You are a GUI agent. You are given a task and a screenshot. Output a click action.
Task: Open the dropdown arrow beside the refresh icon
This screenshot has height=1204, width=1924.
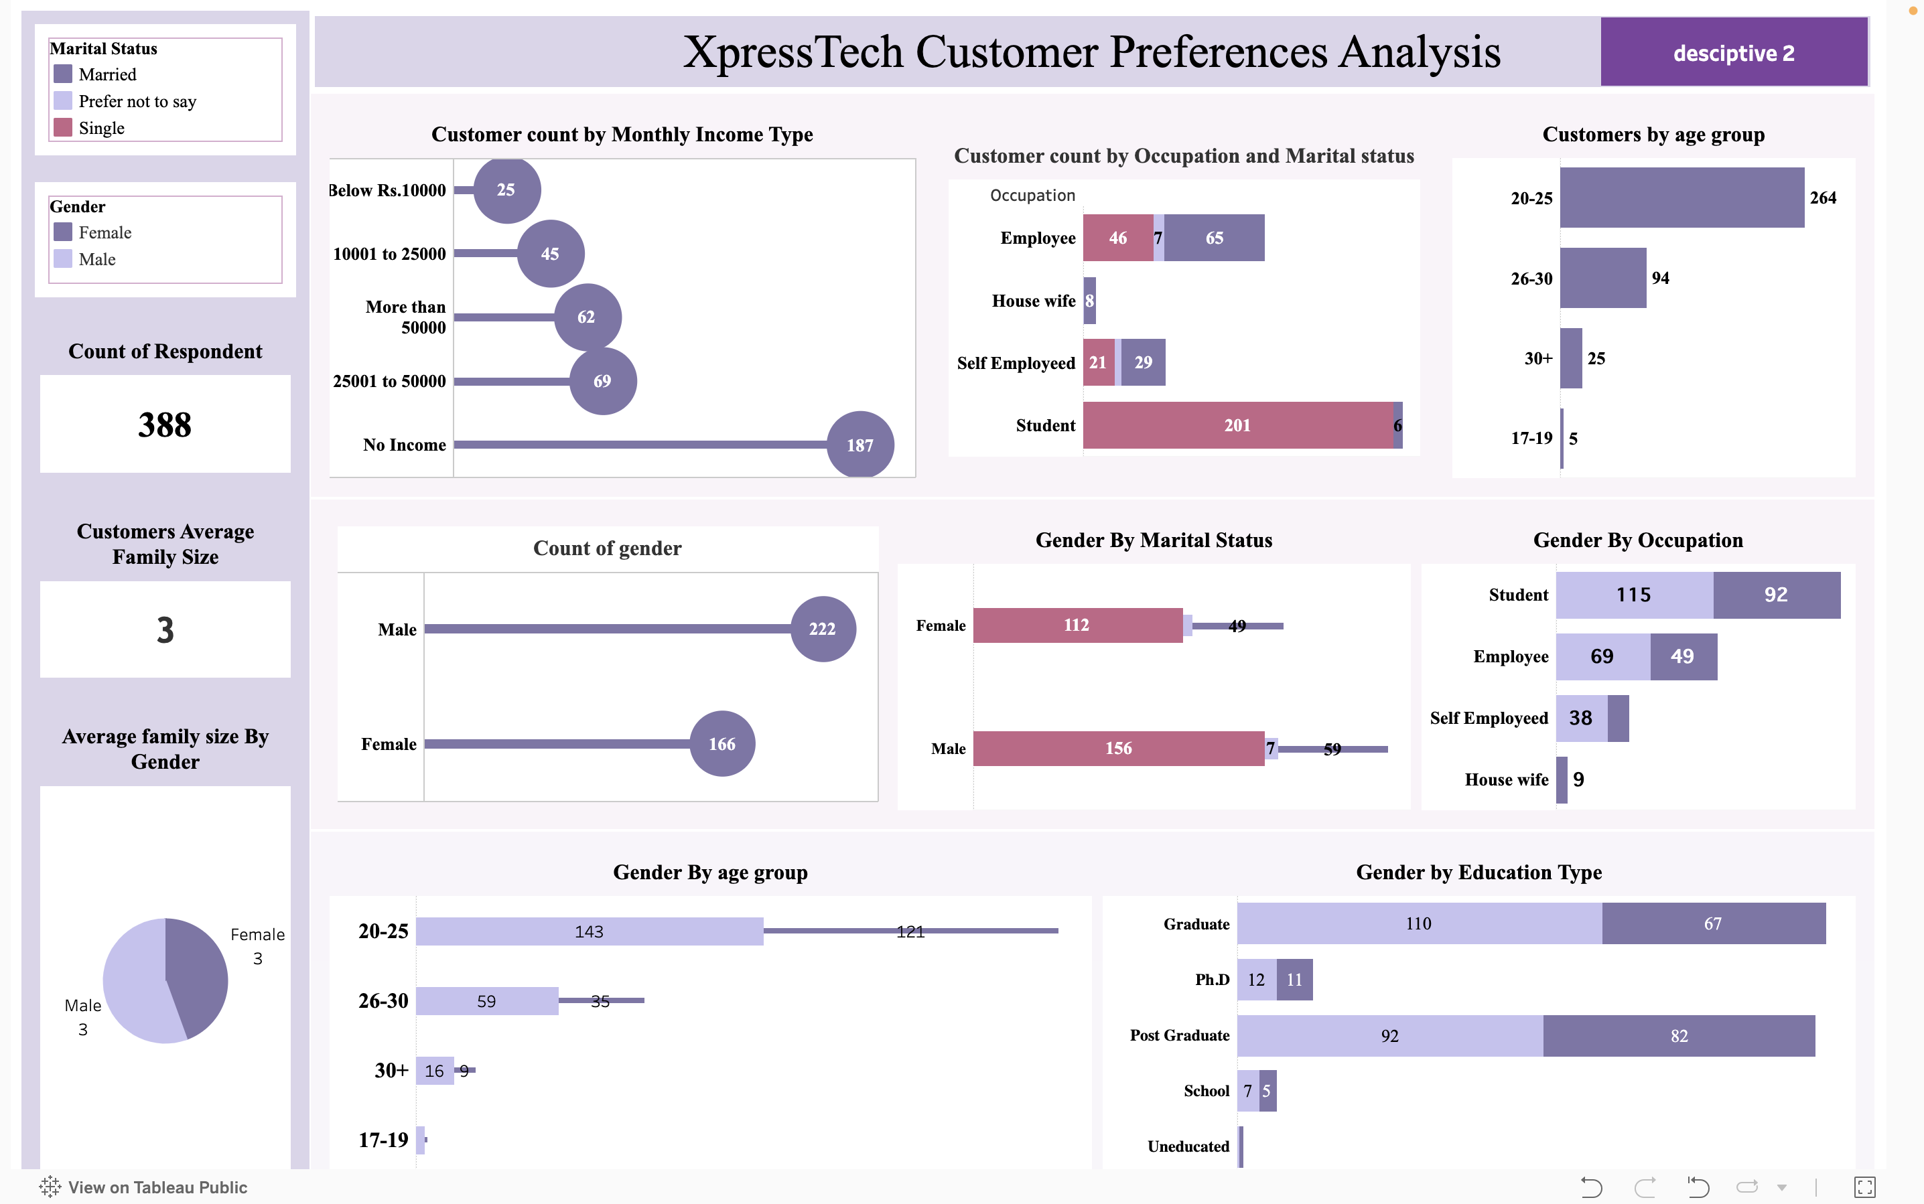(1782, 1187)
